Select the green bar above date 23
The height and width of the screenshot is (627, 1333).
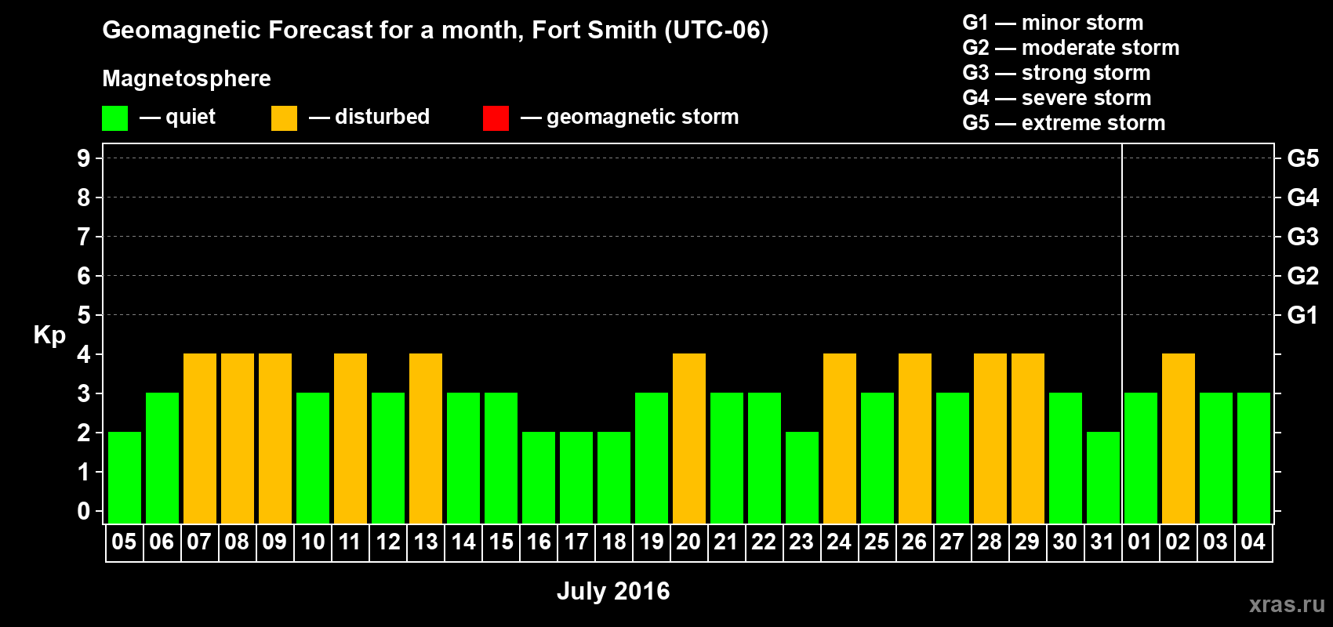click(x=802, y=478)
